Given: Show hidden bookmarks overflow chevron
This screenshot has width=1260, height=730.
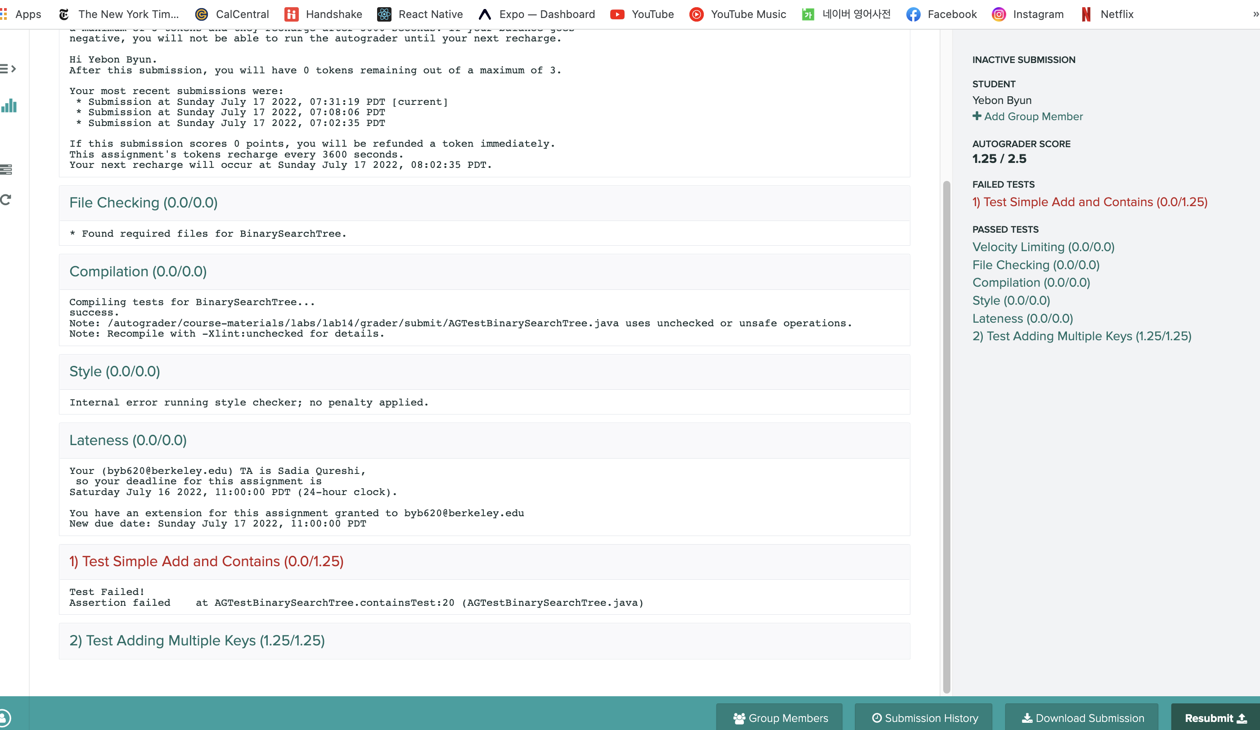Looking at the screenshot, I should 1255,14.
